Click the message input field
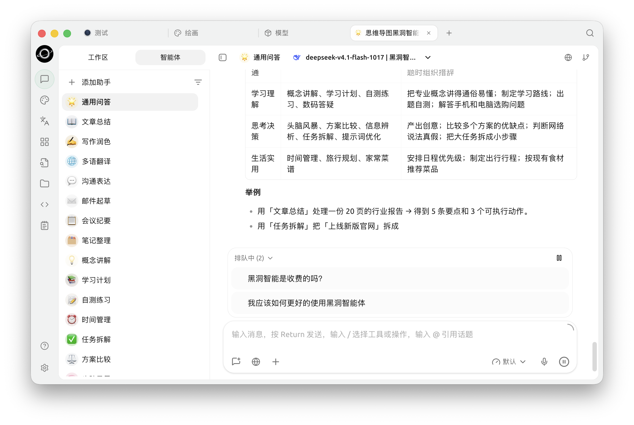 click(x=400, y=335)
